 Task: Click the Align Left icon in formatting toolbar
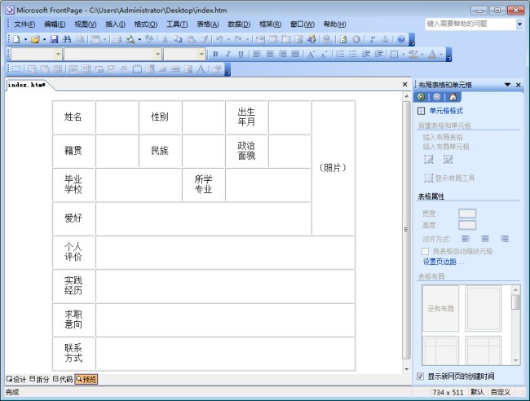257,54
